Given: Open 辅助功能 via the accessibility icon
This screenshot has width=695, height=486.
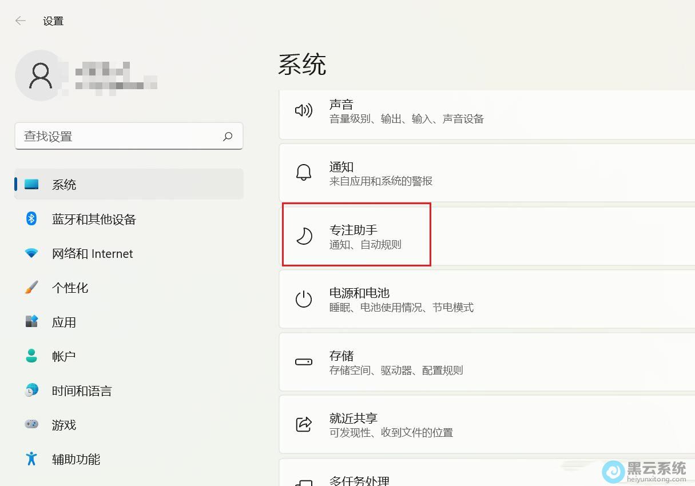Looking at the screenshot, I should [31, 459].
